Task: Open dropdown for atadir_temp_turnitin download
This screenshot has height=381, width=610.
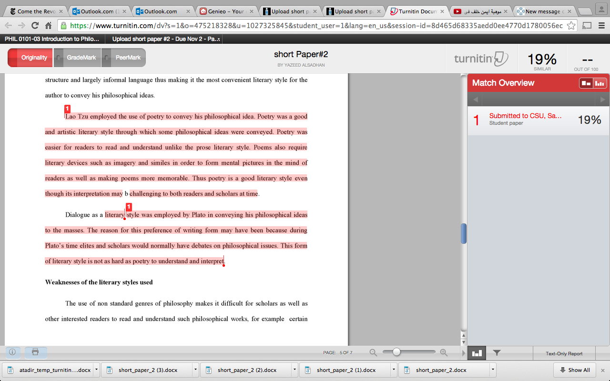Action: coord(96,370)
